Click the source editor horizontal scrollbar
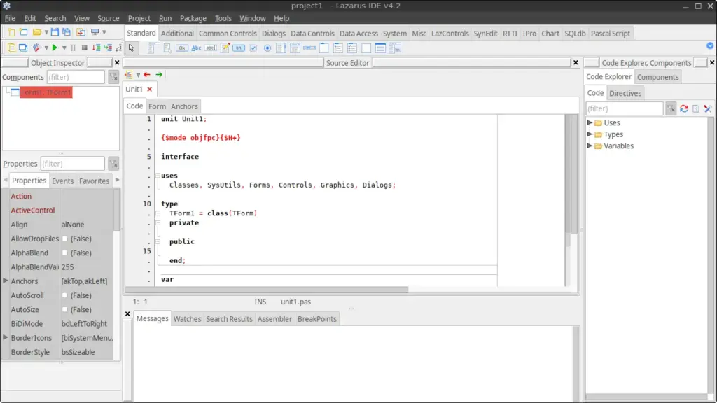Screen dimensions: 717x403 coord(266,290)
